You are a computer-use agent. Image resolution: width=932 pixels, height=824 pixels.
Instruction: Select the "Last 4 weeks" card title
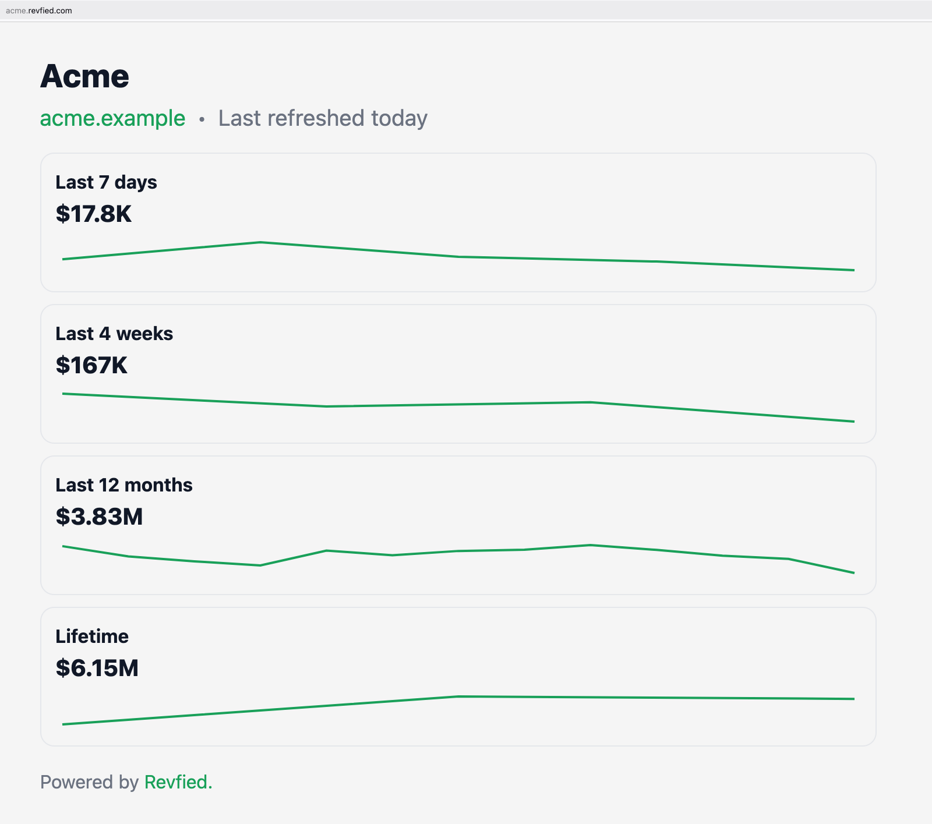(x=114, y=334)
